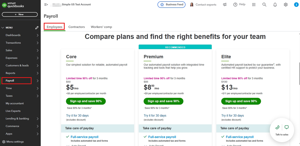Expand the Reports submenu arrow
The height and width of the screenshot is (146, 300).
(38, 73)
